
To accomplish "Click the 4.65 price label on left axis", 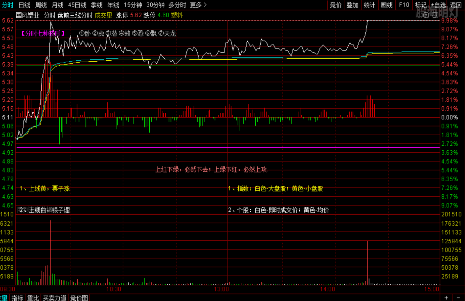I will 7,205.
